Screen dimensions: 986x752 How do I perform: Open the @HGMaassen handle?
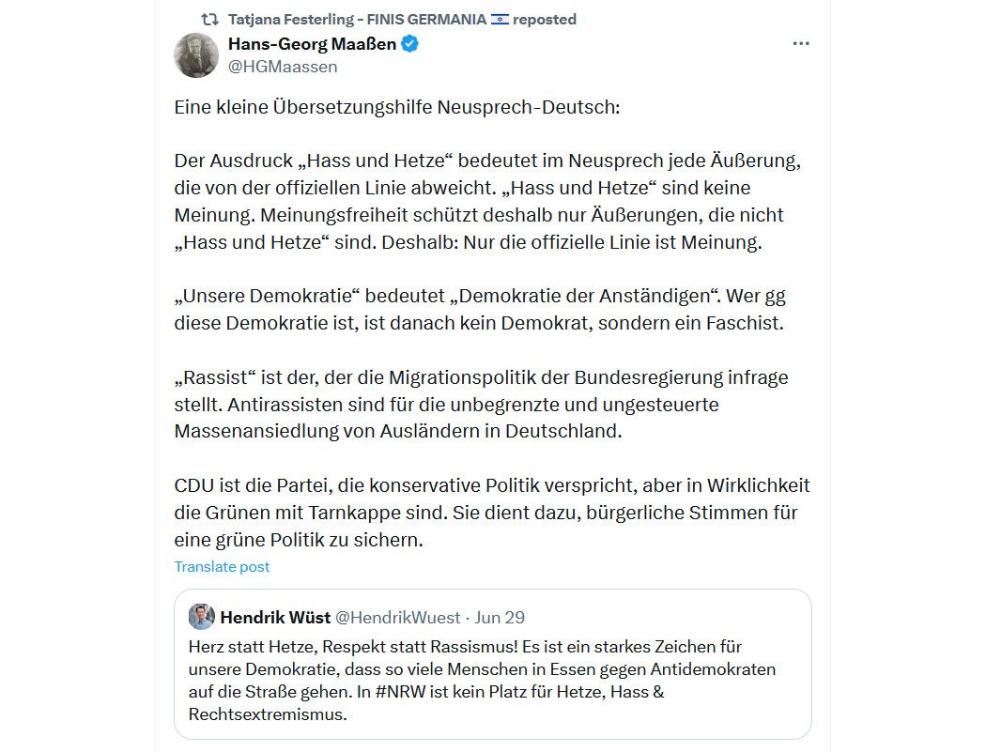[283, 67]
